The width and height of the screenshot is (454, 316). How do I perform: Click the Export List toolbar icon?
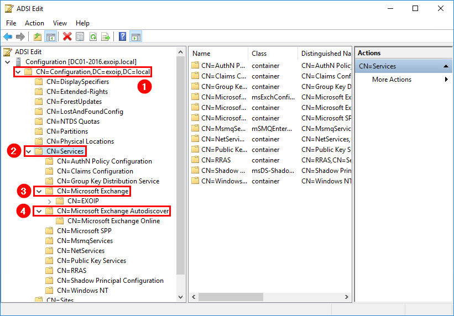(x=106, y=37)
